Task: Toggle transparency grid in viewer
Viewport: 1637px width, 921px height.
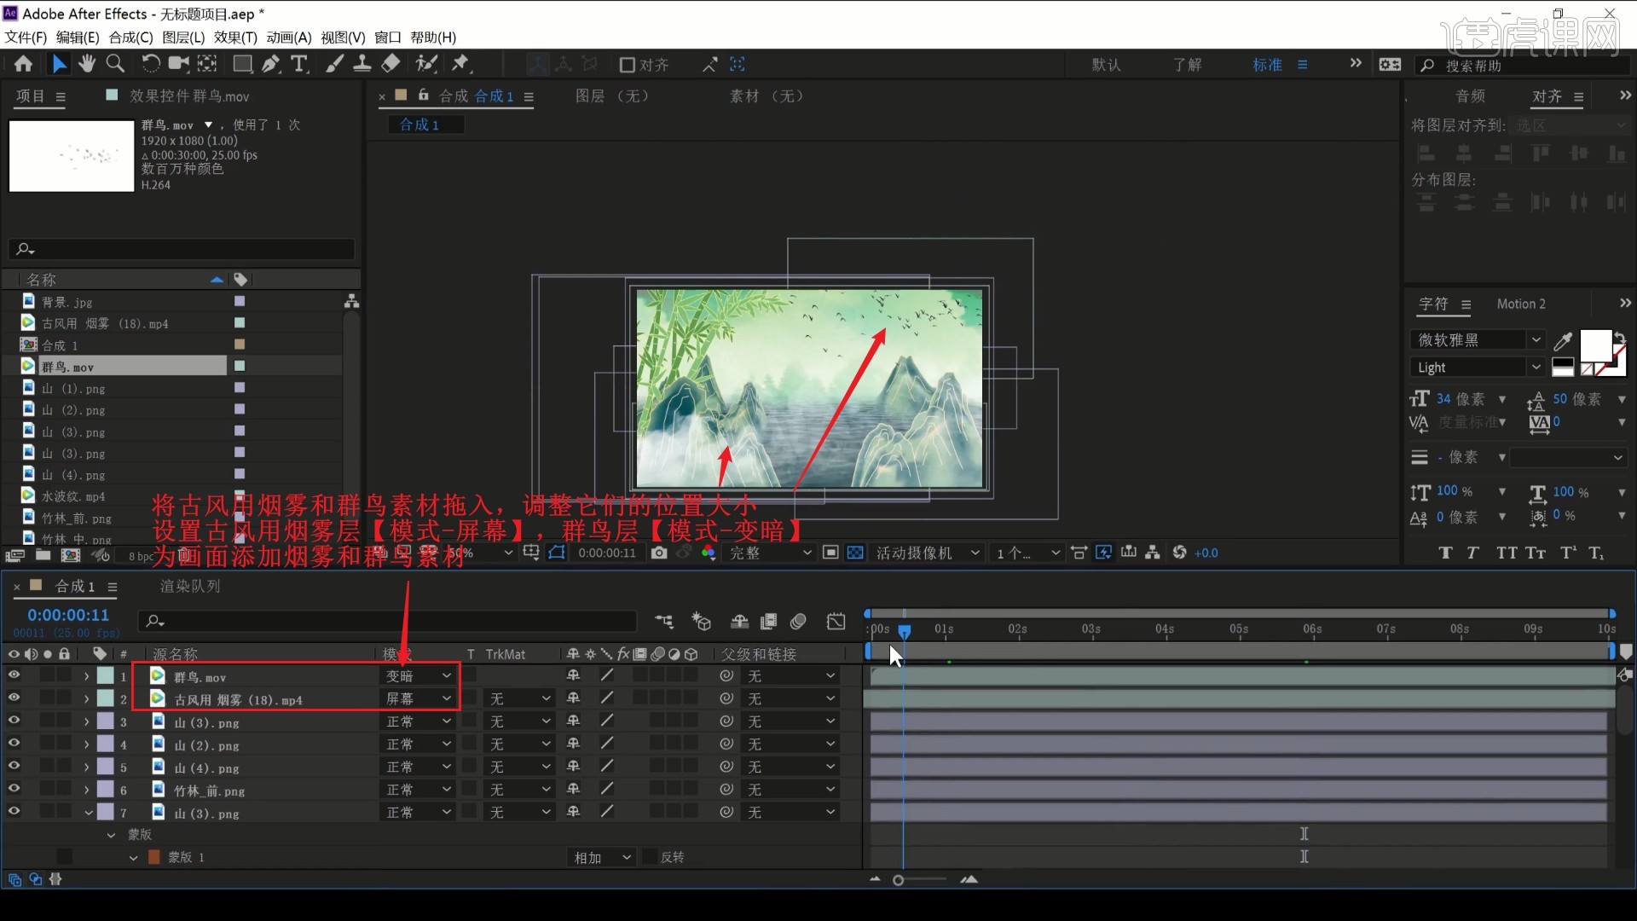Action: [x=855, y=553]
